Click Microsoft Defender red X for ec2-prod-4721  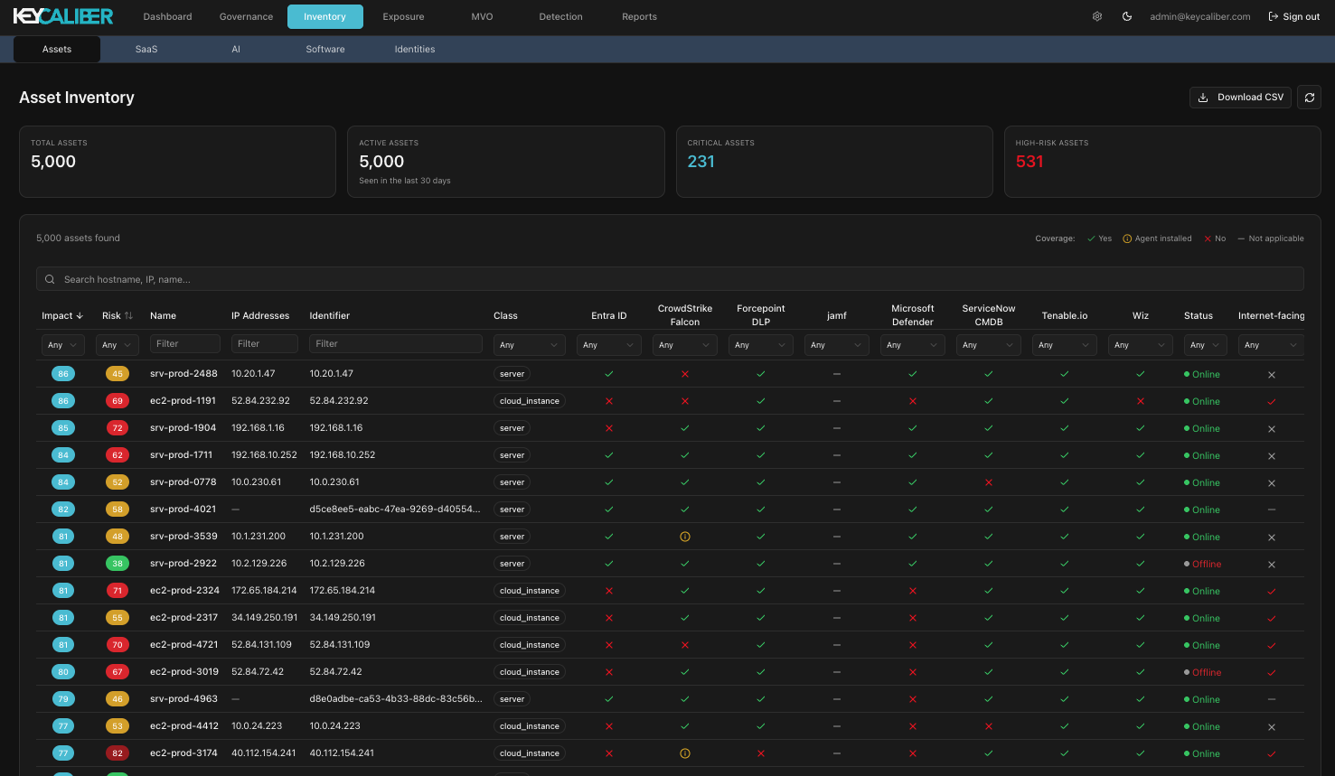pyautogui.click(x=913, y=645)
